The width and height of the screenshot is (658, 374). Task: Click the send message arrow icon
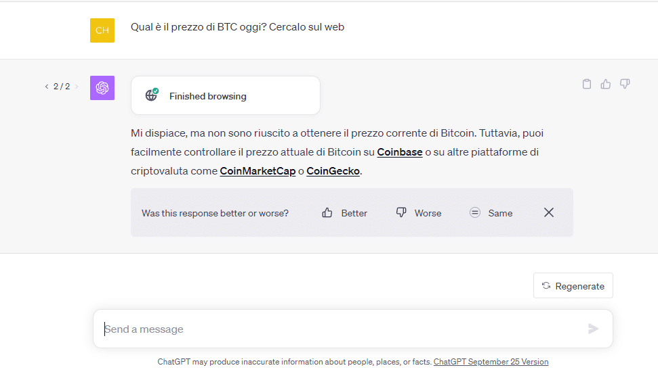[593, 329]
